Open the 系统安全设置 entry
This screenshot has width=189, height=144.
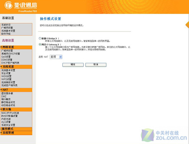(8, 125)
